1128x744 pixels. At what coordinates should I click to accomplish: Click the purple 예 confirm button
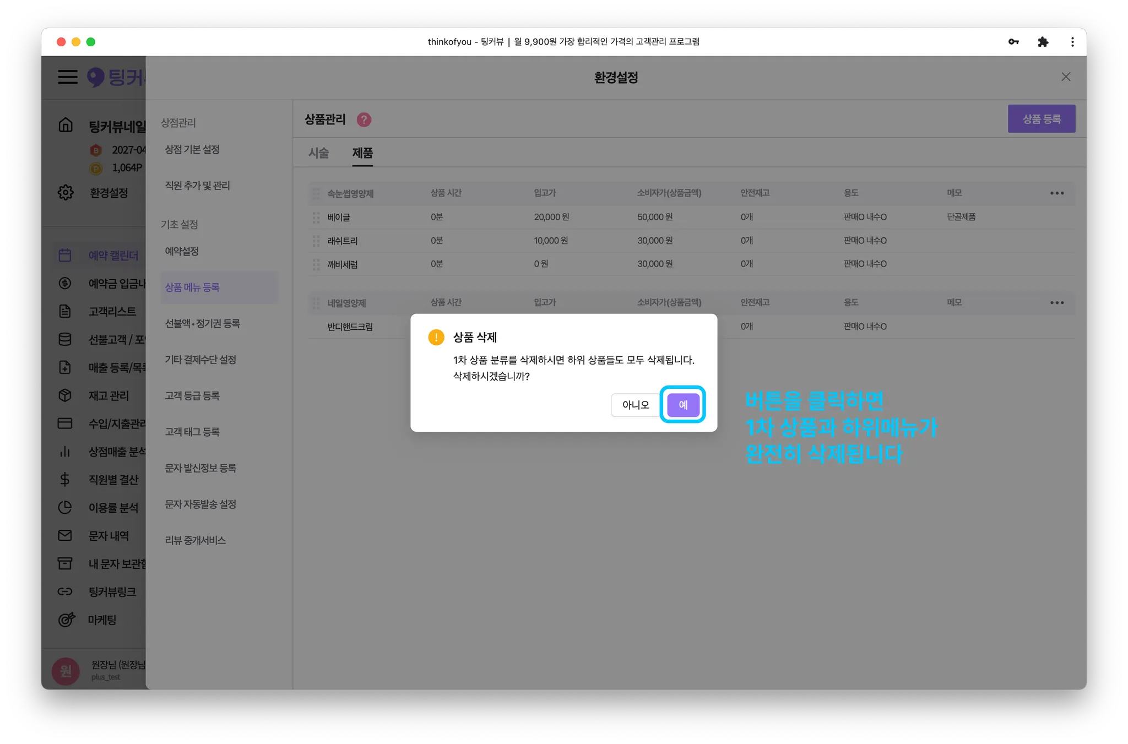pyautogui.click(x=683, y=405)
